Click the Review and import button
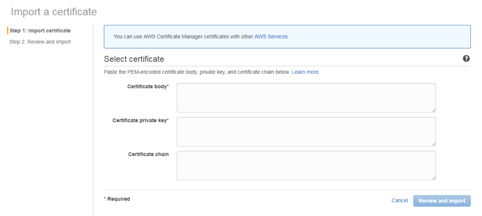Viewport: 482px width, 216px height. (442, 201)
